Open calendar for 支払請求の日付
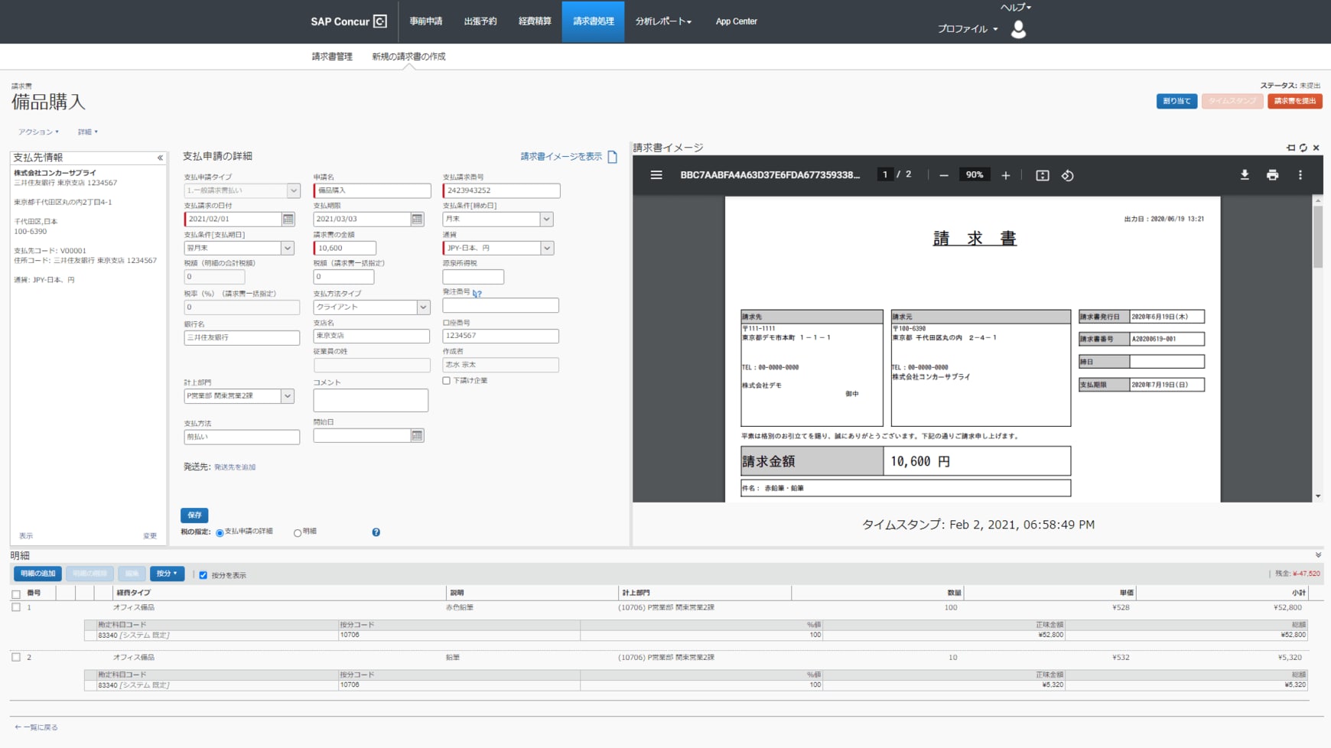 288,220
